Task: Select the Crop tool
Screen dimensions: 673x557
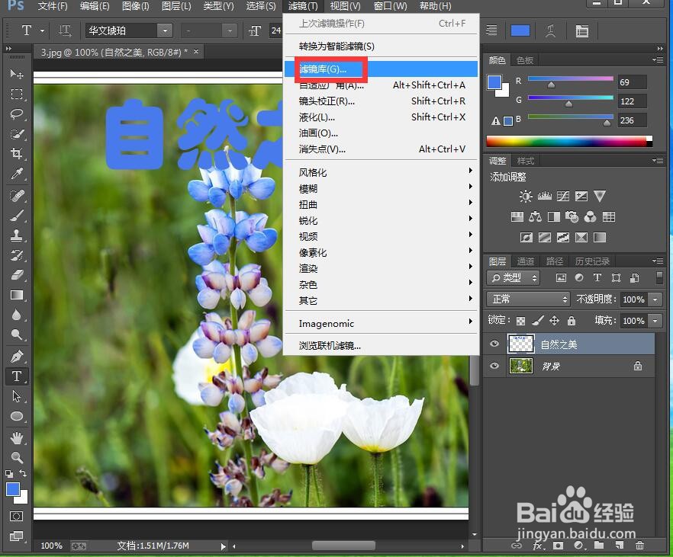Action: click(16, 153)
